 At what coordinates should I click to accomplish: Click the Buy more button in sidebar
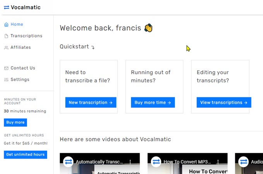coord(15,123)
